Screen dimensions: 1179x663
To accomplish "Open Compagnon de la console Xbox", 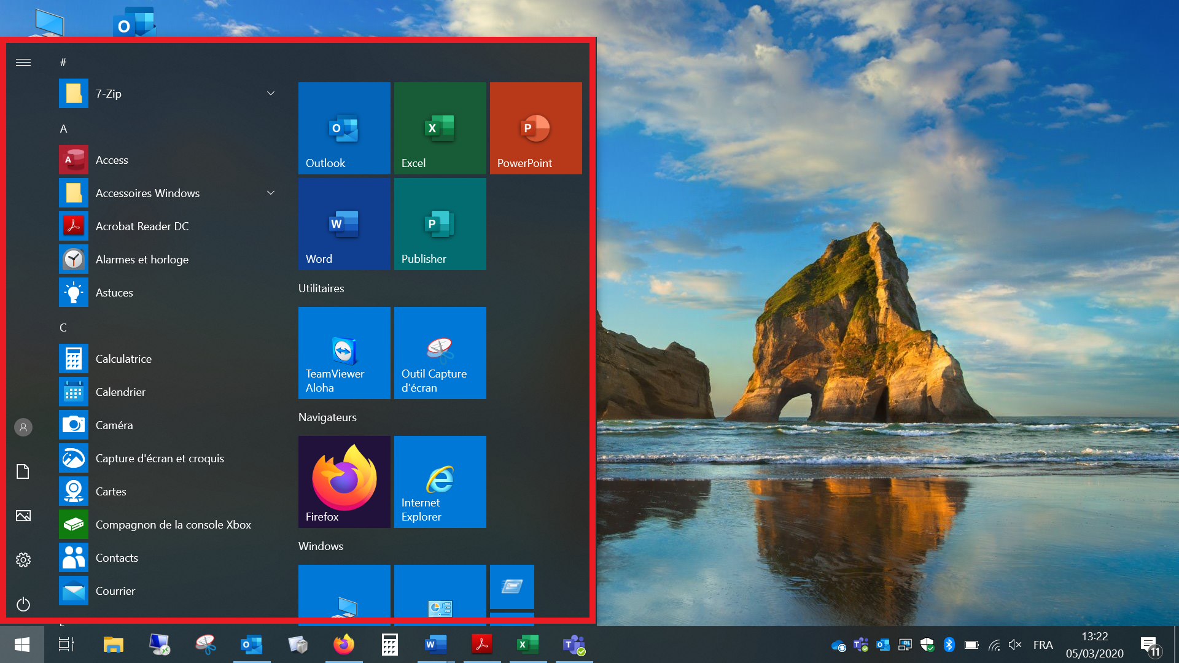I will (x=169, y=524).
